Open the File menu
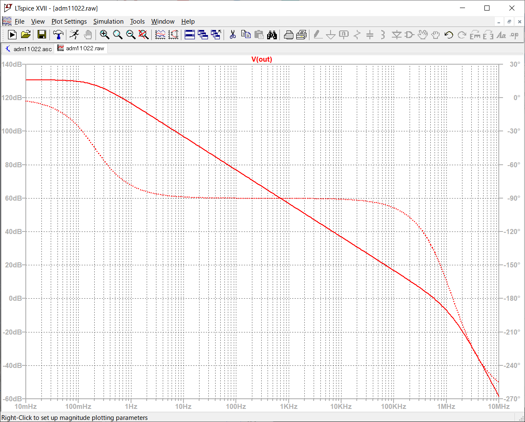 (x=19, y=22)
